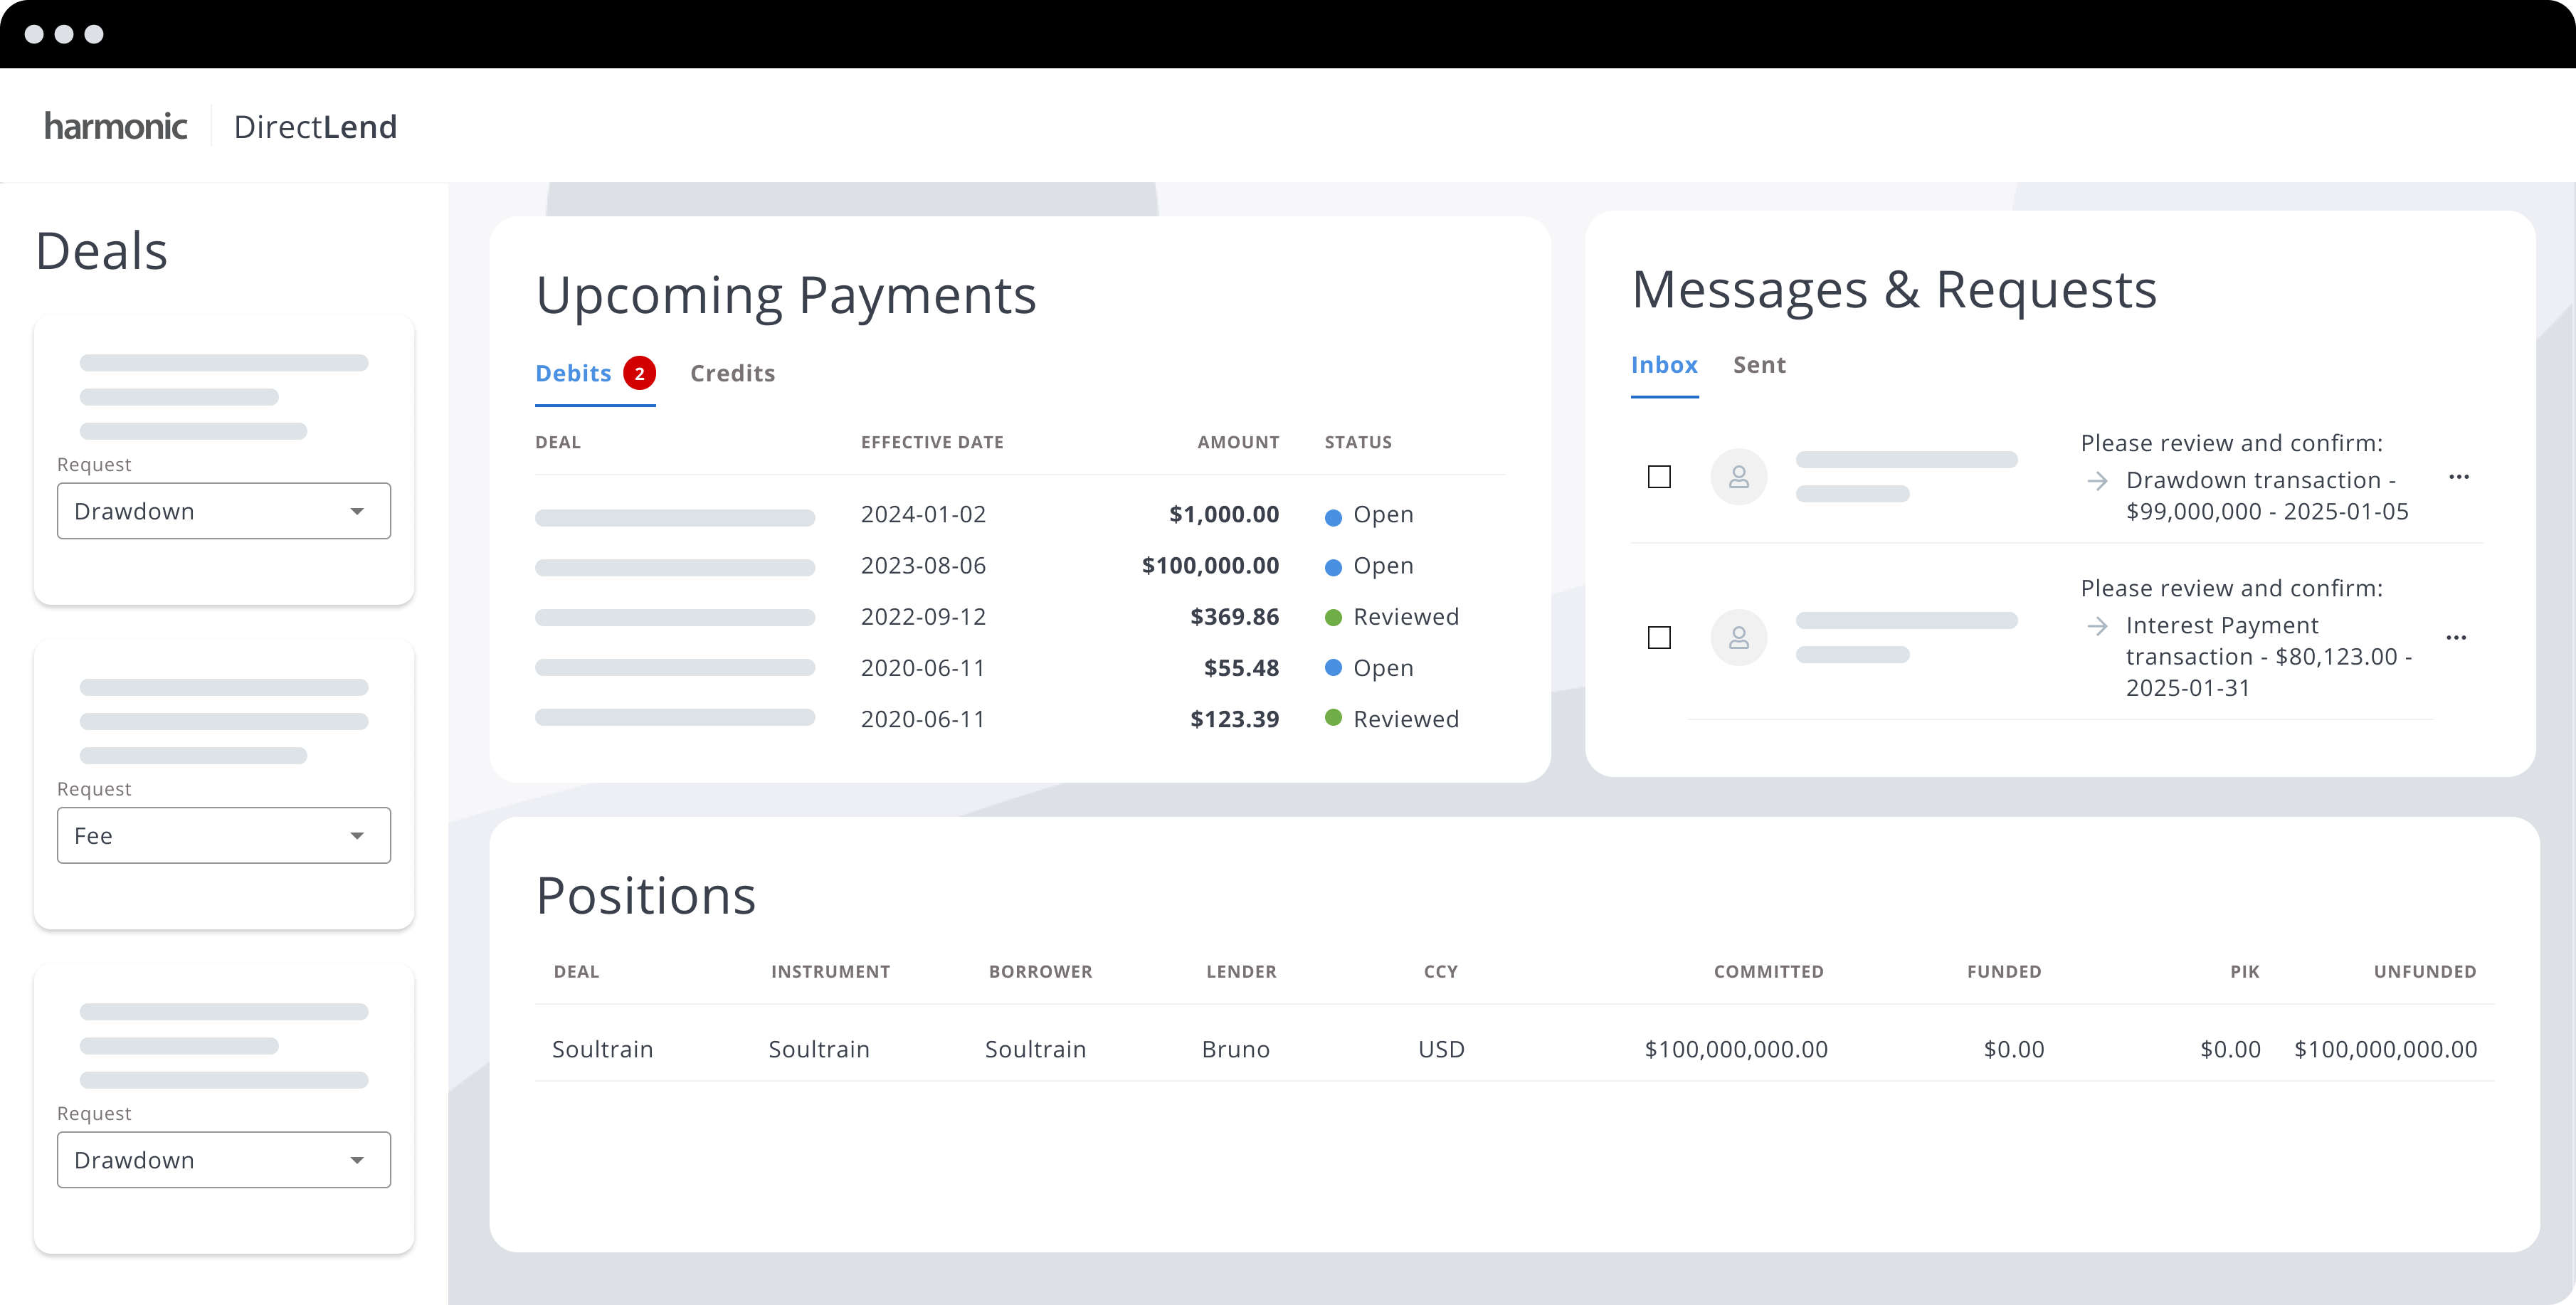2576x1305 pixels.
Task: Click avatar icon of Drawdown message sender
Action: (1738, 477)
